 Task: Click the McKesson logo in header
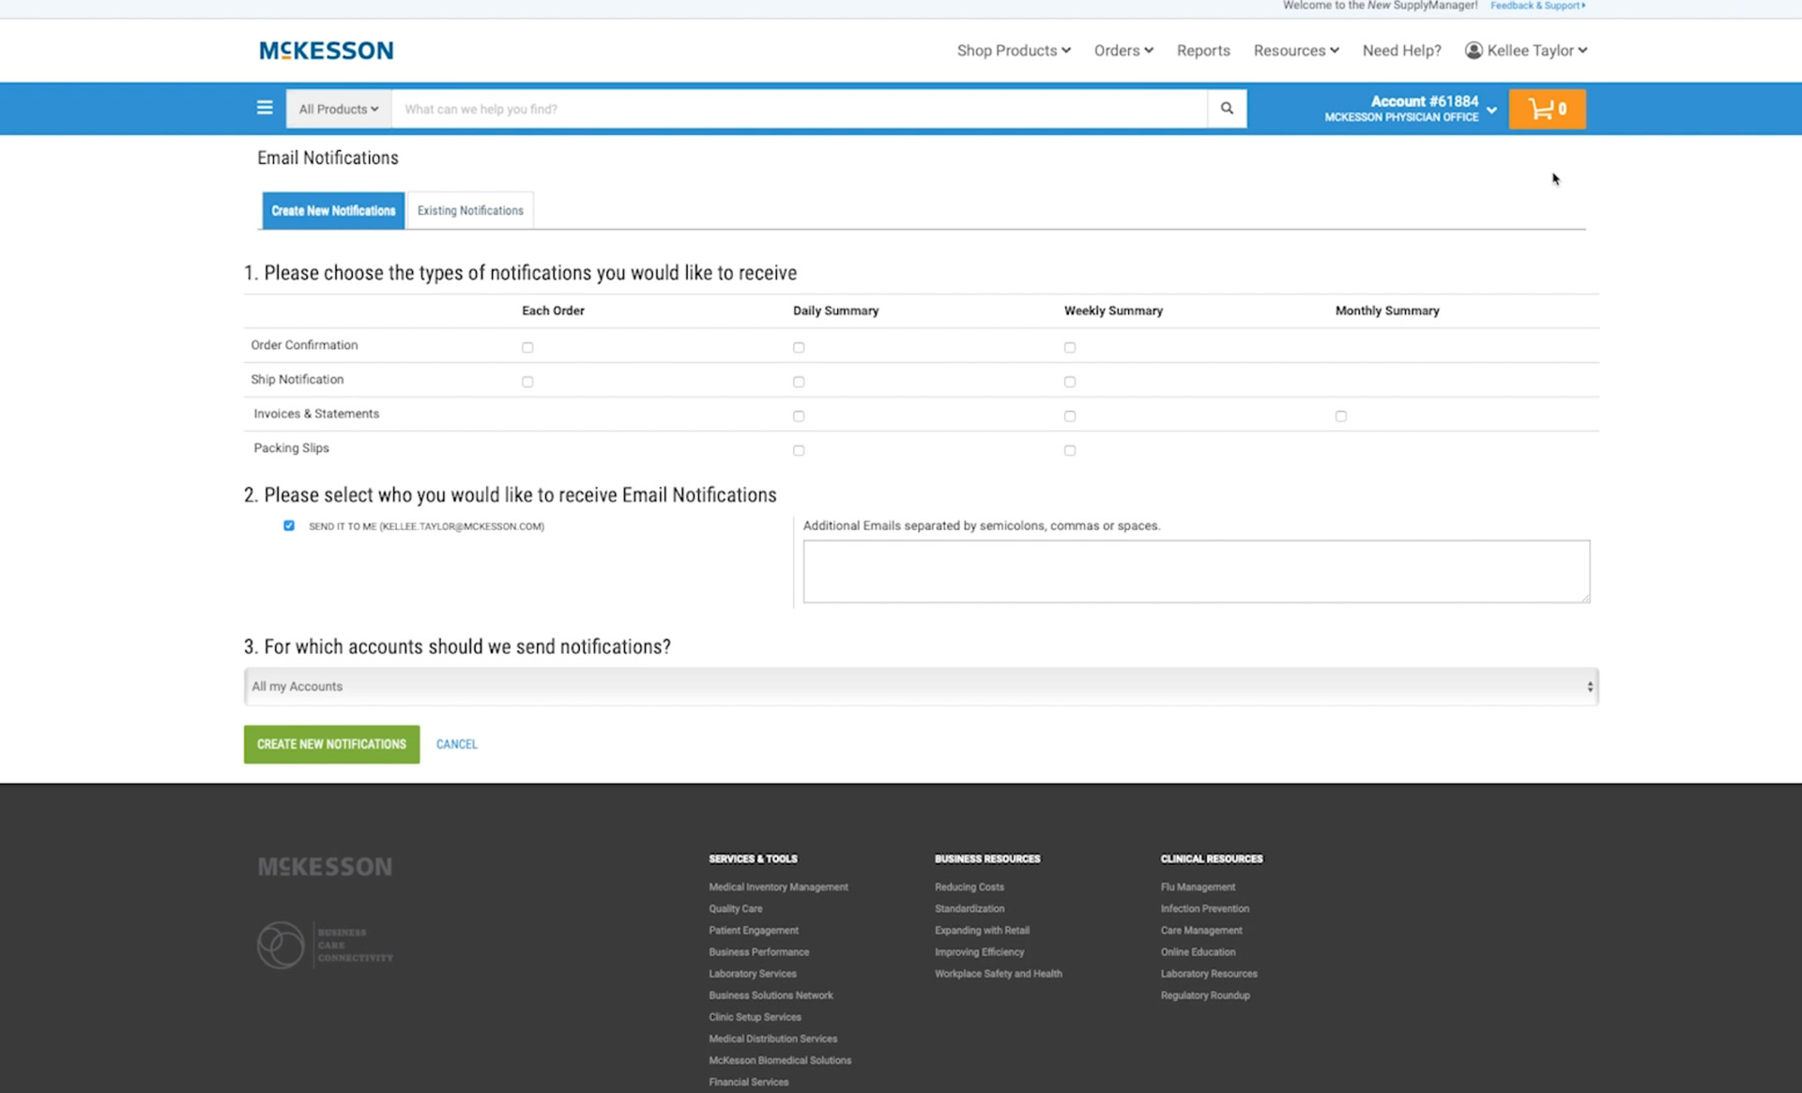click(326, 51)
